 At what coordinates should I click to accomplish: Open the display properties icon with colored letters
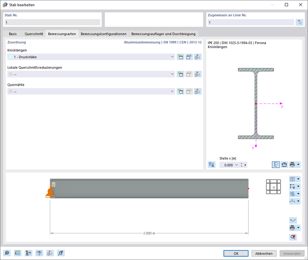(x=28, y=253)
